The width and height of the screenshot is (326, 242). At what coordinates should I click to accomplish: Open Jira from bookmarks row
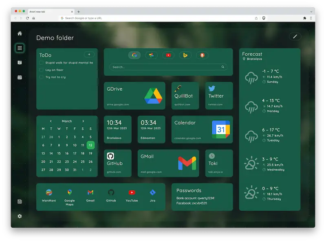[152, 196]
